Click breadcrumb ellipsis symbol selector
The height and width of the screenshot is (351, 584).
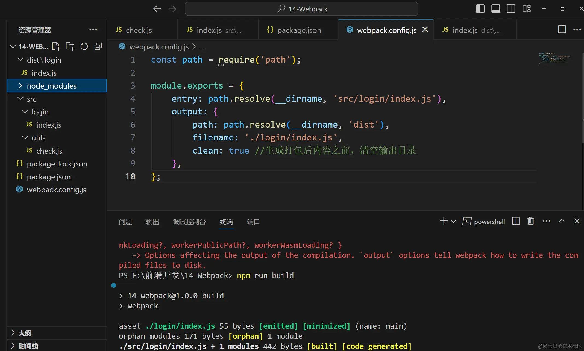(201, 47)
